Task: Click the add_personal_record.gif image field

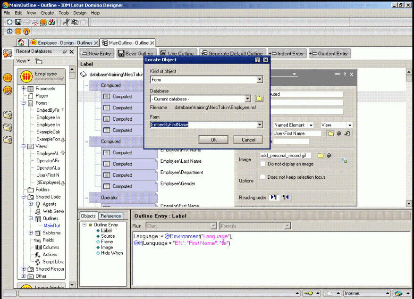Action: point(286,156)
